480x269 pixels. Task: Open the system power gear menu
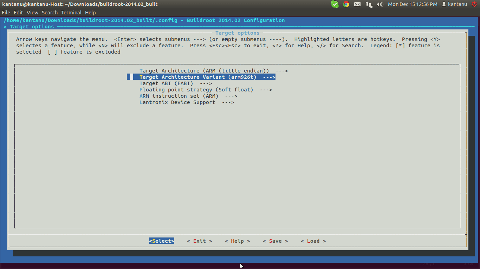click(x=474, y=4)
